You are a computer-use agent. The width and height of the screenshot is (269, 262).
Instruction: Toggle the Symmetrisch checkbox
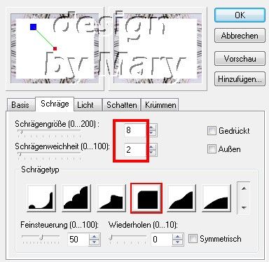tap(193, 239)
